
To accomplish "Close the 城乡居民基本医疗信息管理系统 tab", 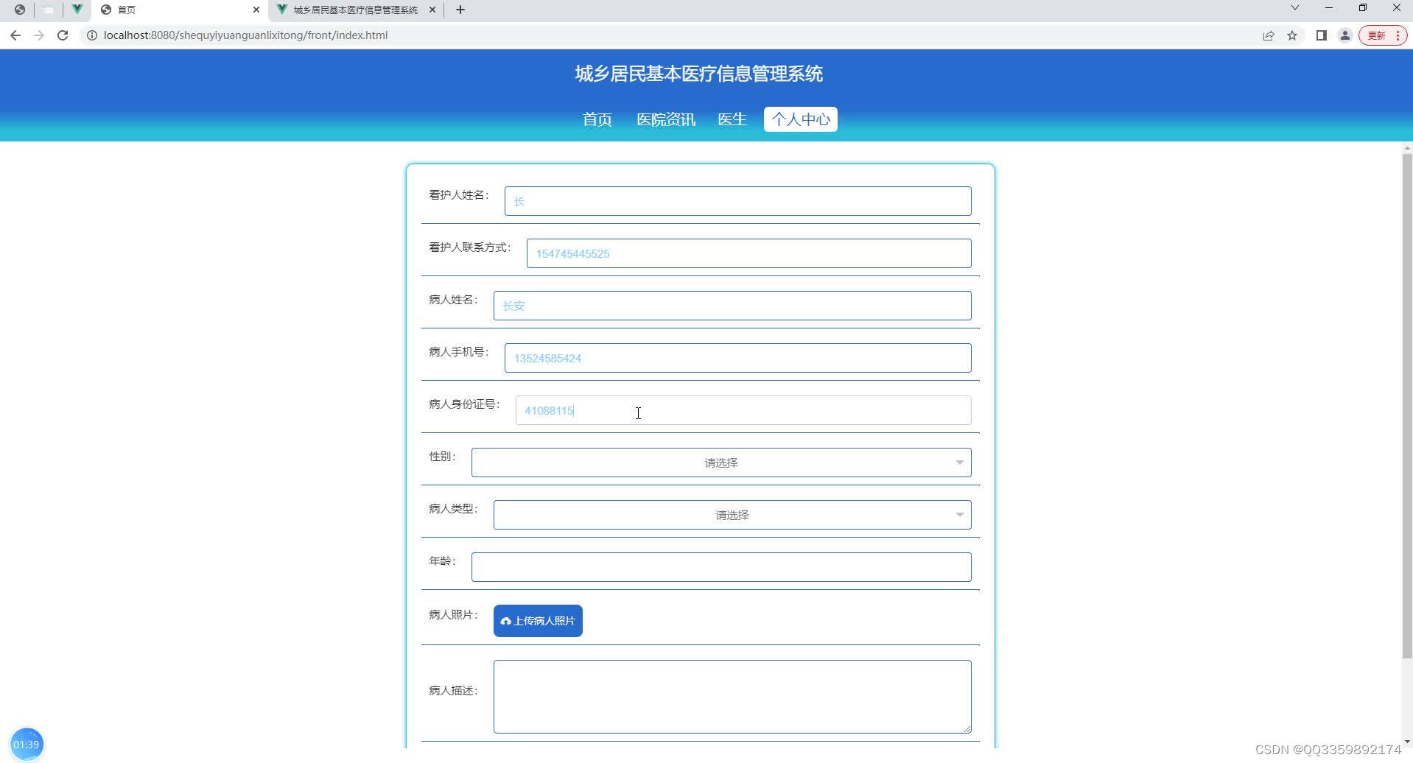I will tap(432, 10).
